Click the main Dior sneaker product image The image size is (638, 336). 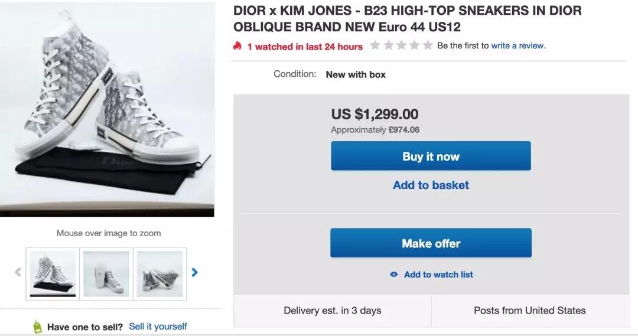coord(107,109)
